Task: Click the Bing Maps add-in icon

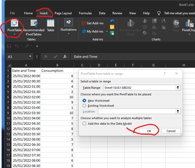Action: [x=112, y=27]
